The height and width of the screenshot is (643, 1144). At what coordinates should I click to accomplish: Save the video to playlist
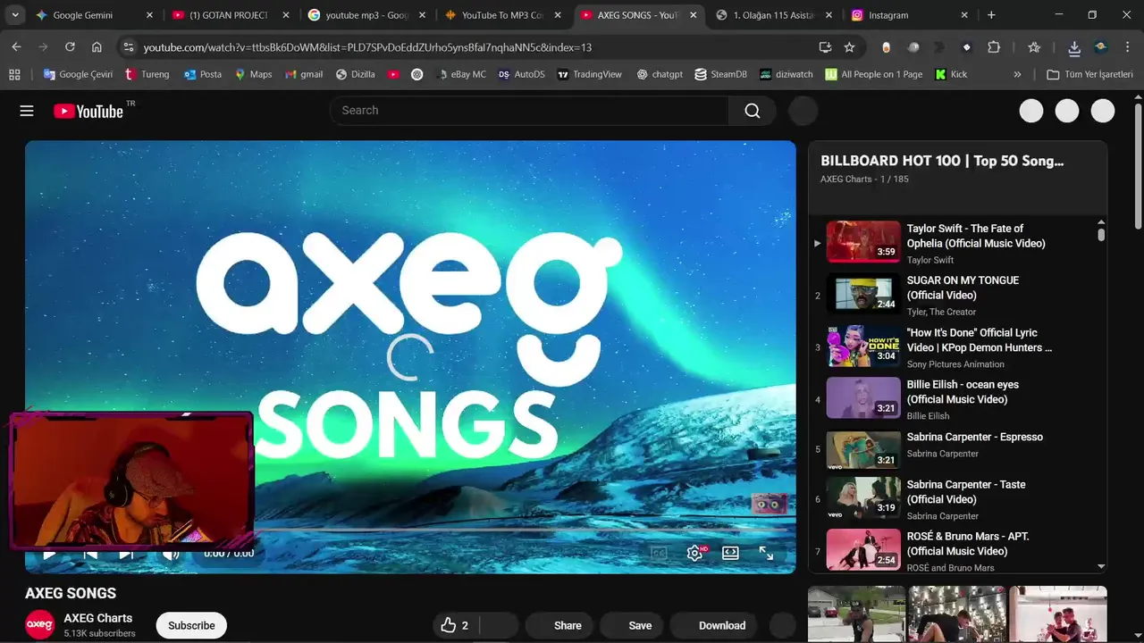(x=633, y=625)
